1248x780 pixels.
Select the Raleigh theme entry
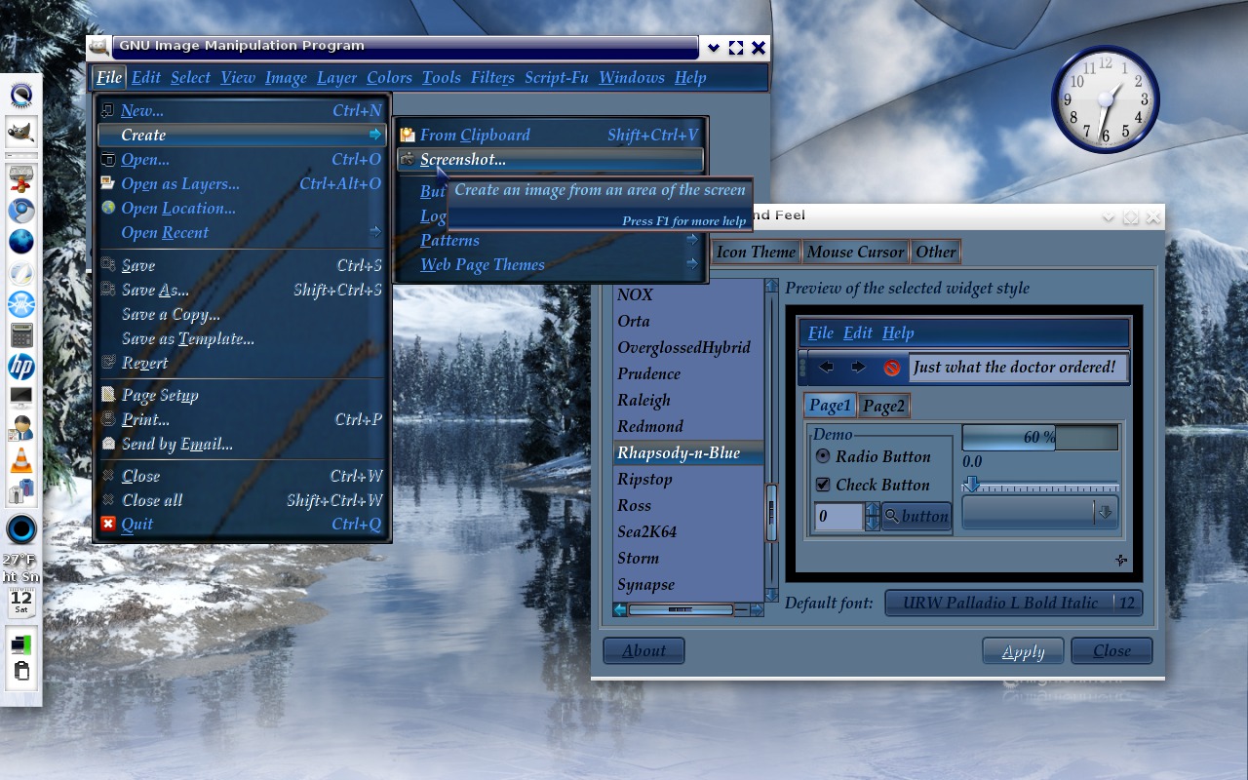click(688, 400)
